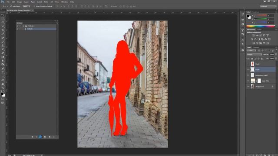Open the File menu
The image size is (278, 156).
(8, 2)
